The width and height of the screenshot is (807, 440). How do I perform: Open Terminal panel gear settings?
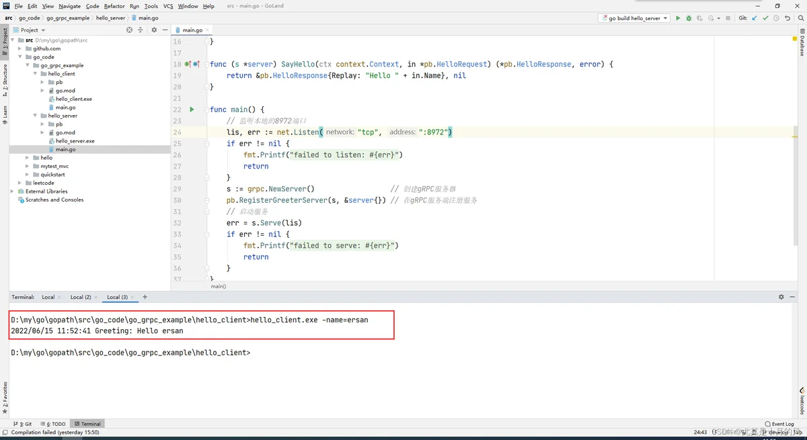click(x=781, y=297)
